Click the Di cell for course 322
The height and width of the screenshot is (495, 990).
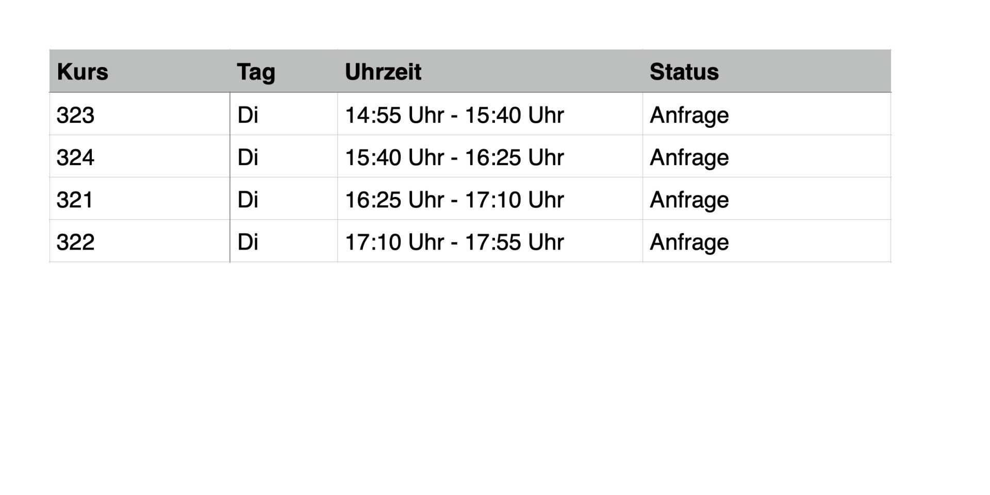tap(247, 242)
